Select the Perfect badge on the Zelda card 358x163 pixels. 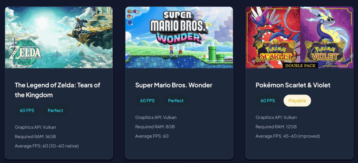tap(55, 111)
